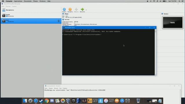Select the MacOS virtual machine entry
The width and height of the screenshot is (185, 104).
click(x=31, y=15)
